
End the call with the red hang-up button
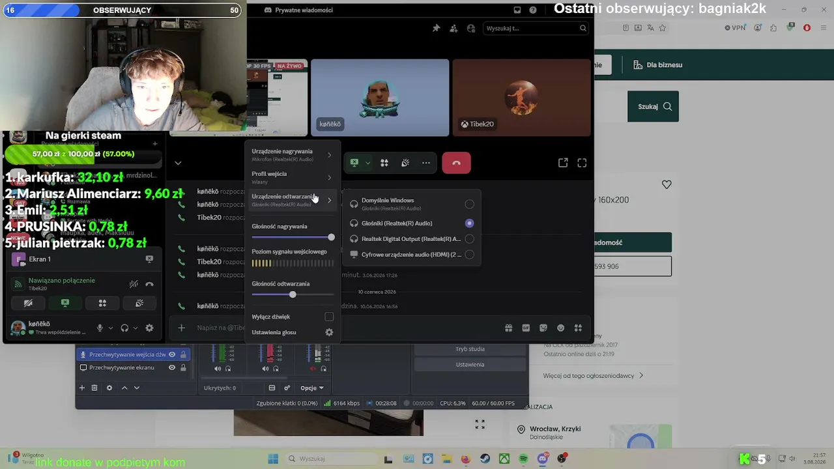(x=456, y=163)
